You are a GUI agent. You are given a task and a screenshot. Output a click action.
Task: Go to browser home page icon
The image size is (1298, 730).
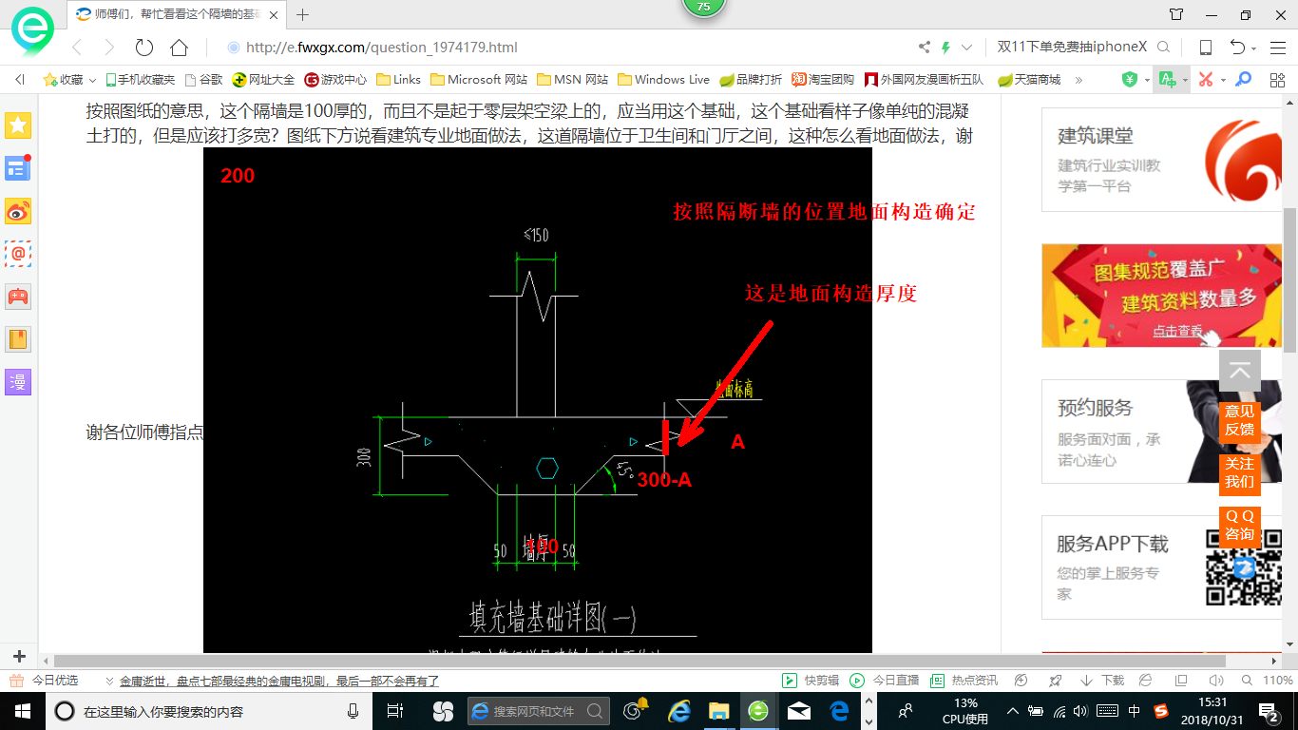tap(179, 48)
